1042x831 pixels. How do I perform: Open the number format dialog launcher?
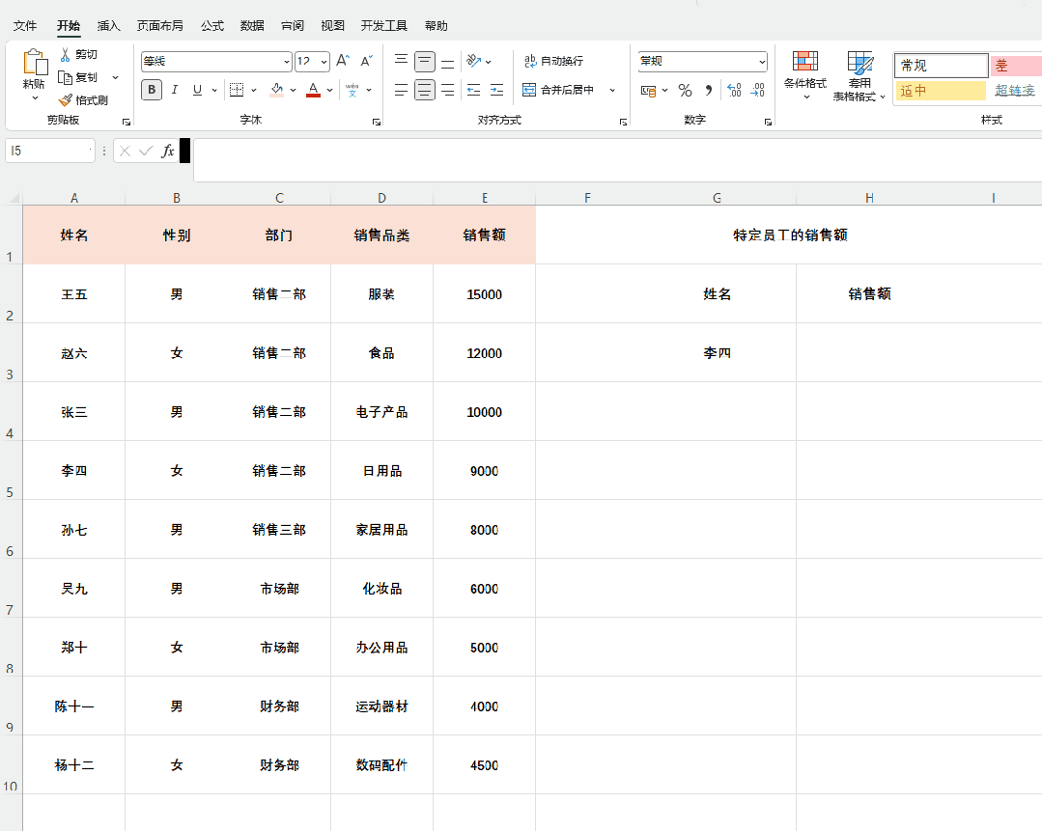point(768,123)
